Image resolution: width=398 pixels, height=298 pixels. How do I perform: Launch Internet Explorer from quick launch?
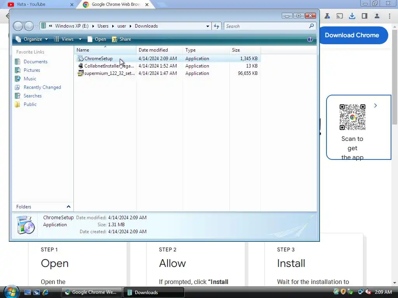[46, 292]
